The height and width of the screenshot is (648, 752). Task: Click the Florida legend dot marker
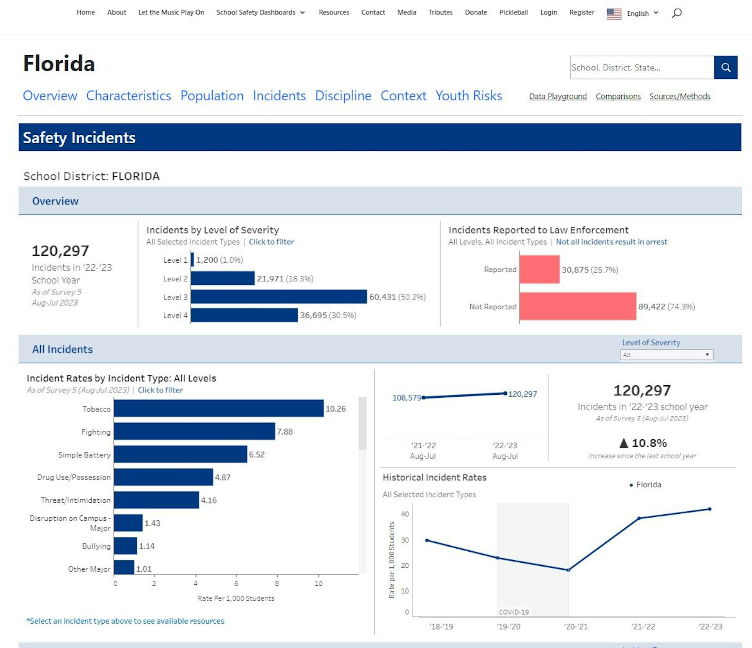click(x=631, y=485)
